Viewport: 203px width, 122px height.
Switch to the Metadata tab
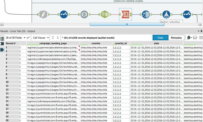click(x=176, y=38)
